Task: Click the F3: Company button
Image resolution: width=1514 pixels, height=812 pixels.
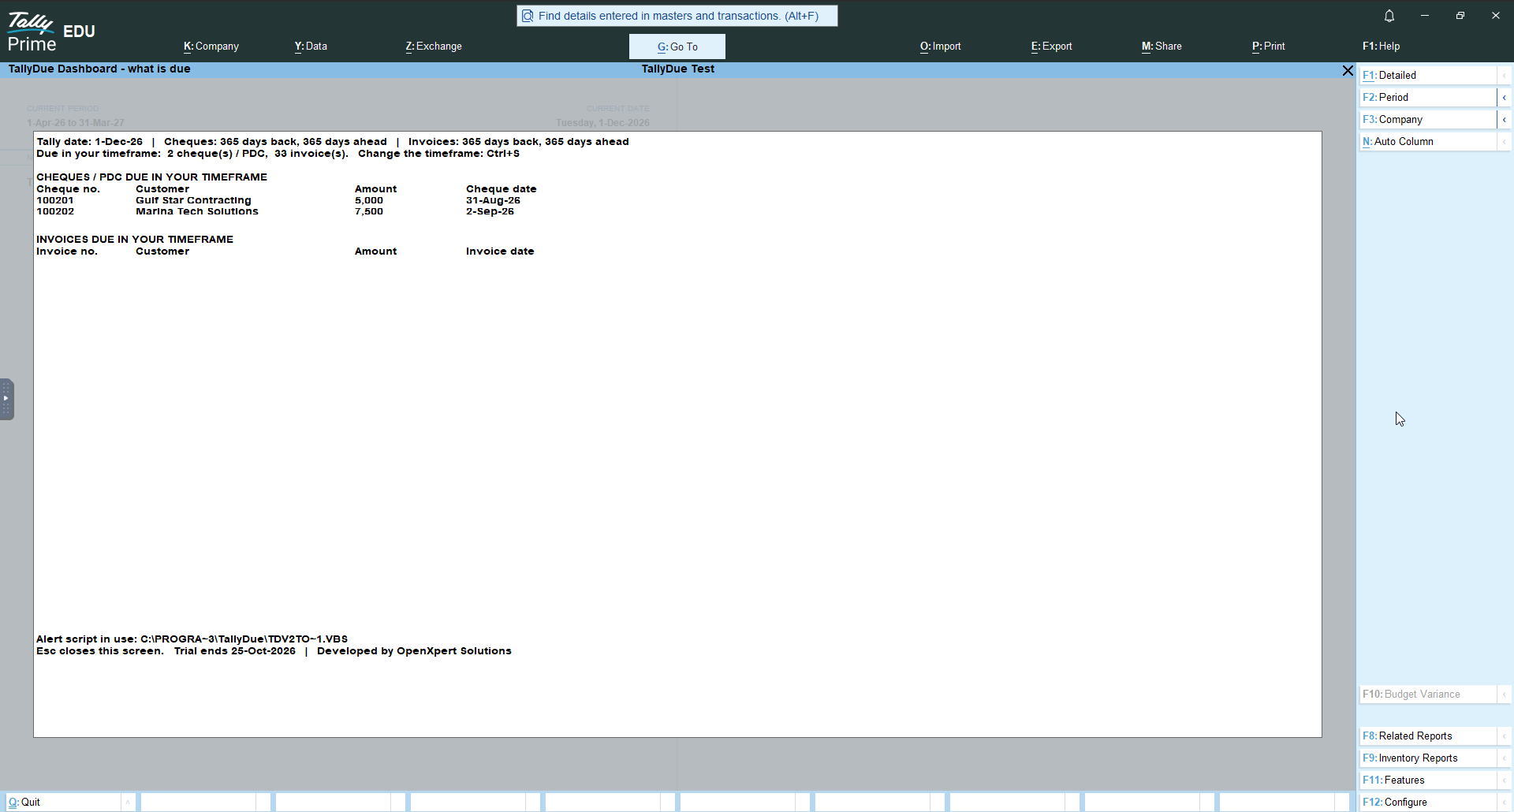Action: [x=1428, y=119]
